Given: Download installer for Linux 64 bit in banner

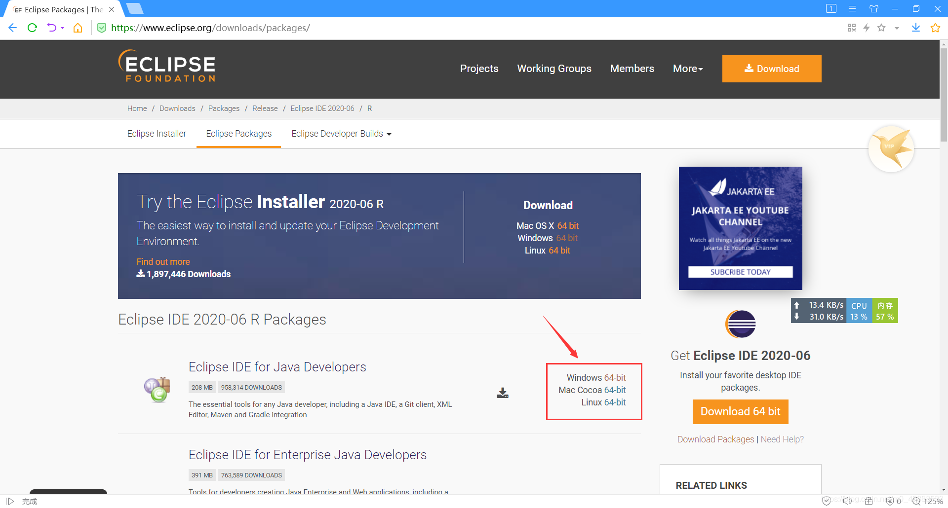Looking at the screenshot, I should pos(559,251).
